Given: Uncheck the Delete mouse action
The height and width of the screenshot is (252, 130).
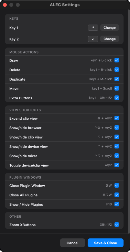Looking at the screenshot, I should (x=117, y=70).
